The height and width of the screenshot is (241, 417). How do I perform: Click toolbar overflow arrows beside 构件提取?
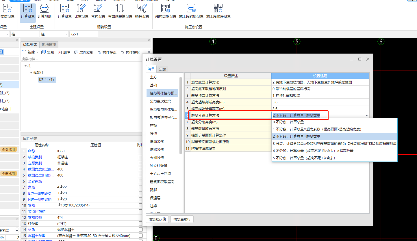click(149, 52)
